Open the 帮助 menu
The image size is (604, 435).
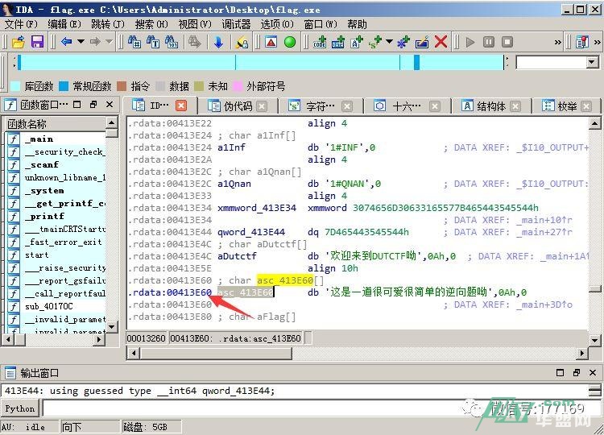point(357,24)
